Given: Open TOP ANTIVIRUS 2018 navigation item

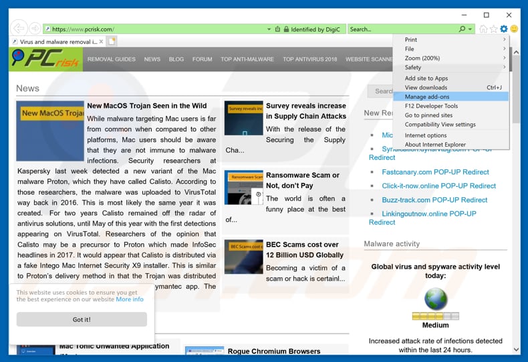Looking at the screenshot, I should [310, 59].
